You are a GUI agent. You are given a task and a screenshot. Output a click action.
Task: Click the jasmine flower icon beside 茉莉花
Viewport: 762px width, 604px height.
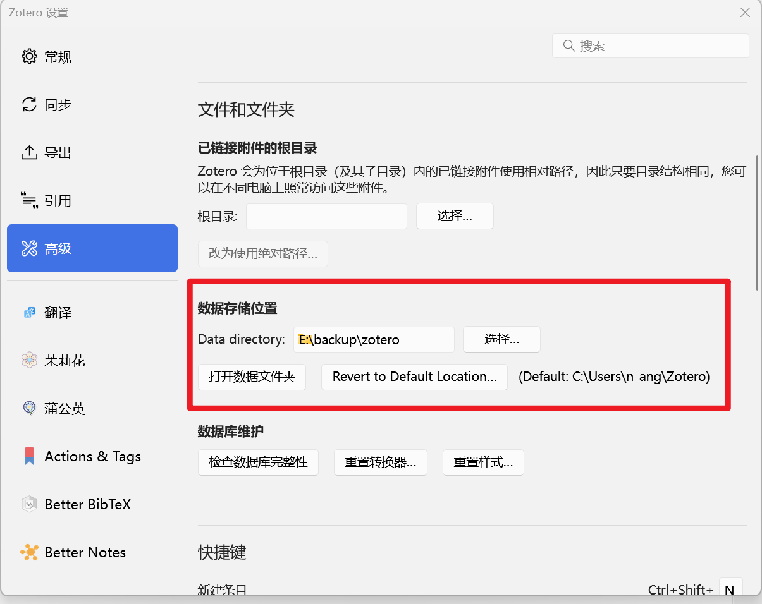click(x=29, y=361)
